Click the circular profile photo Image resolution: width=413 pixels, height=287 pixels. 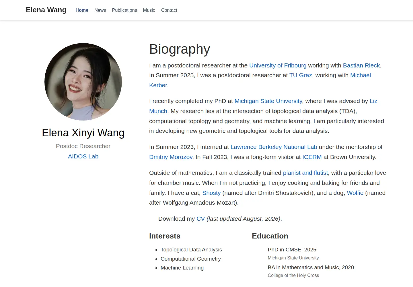click(x=83, y=82)
